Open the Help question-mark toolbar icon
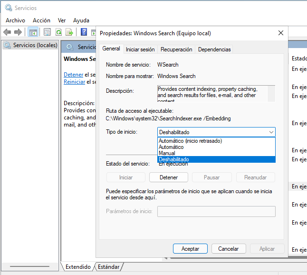 84,32
